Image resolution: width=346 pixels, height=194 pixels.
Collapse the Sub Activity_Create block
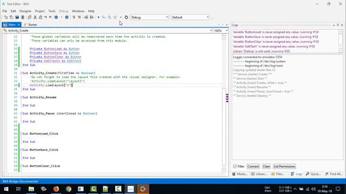coord(21,73)
